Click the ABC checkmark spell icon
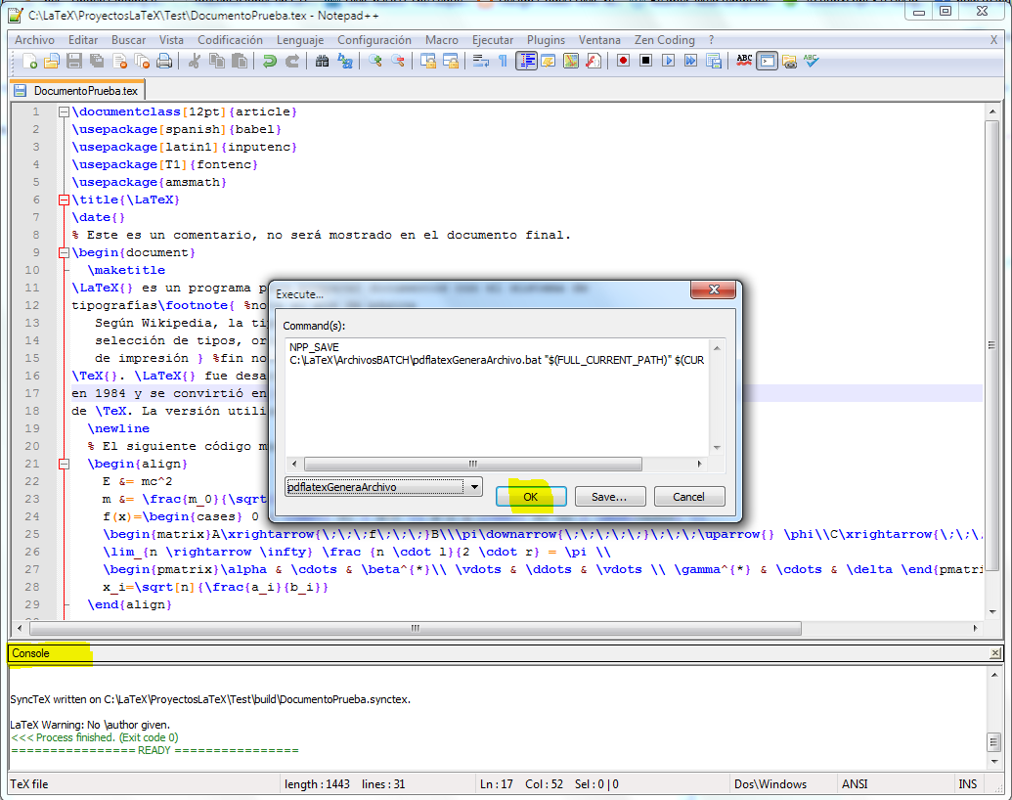 coord(812,62)
